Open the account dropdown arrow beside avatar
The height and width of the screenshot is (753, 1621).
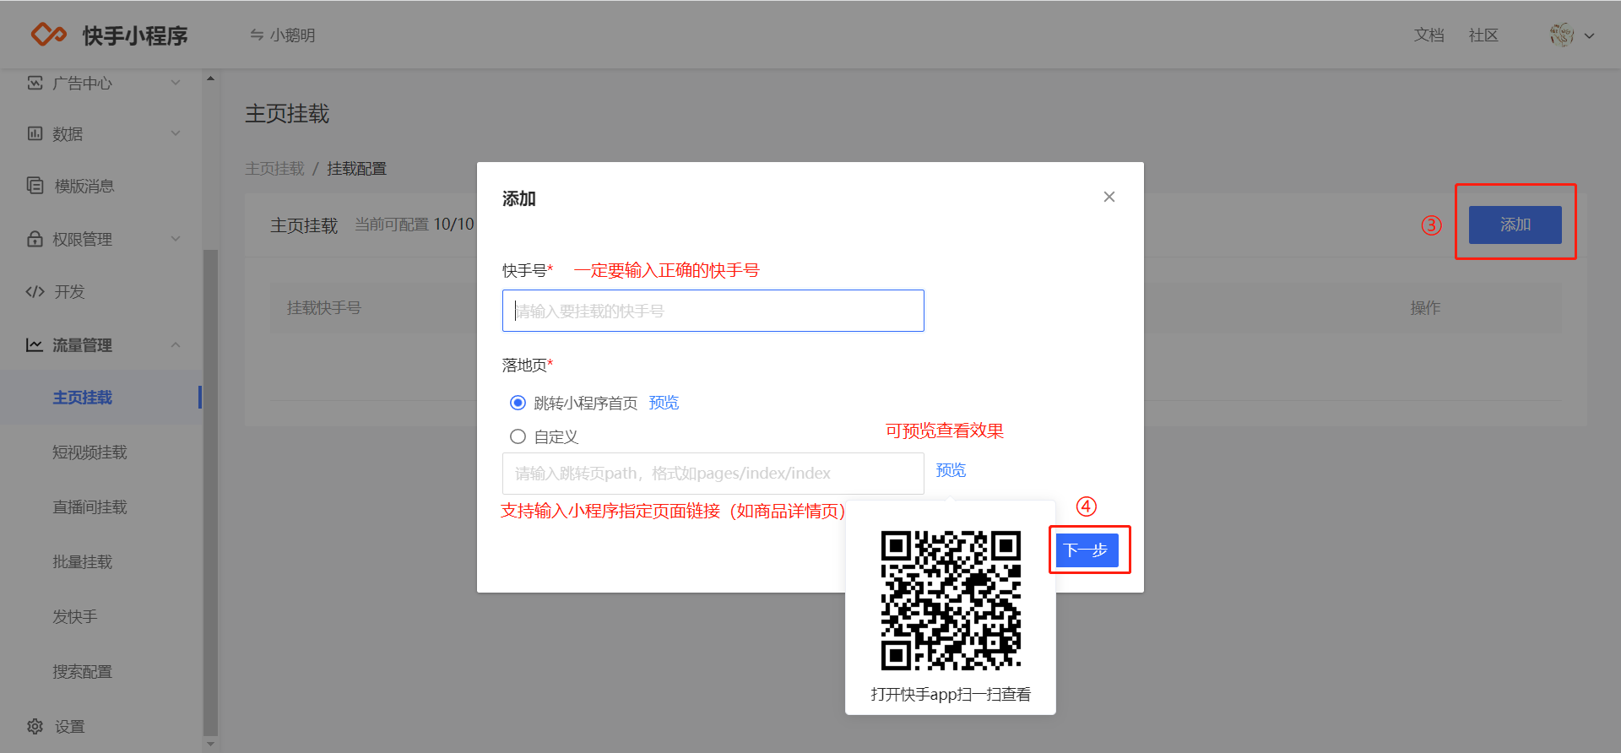[1589, 35]
